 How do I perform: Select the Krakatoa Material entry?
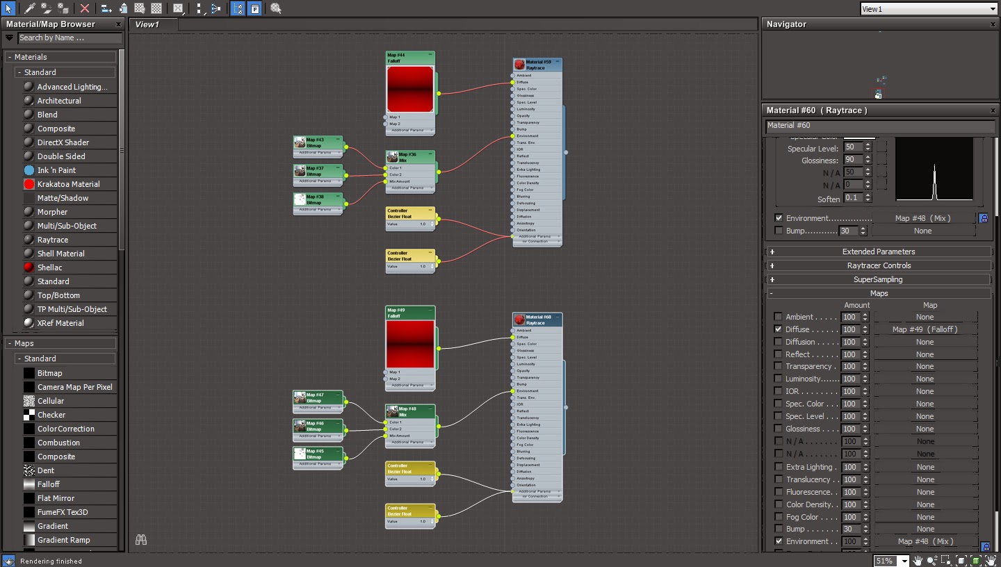pyautogui.click(x=69, y=184)
